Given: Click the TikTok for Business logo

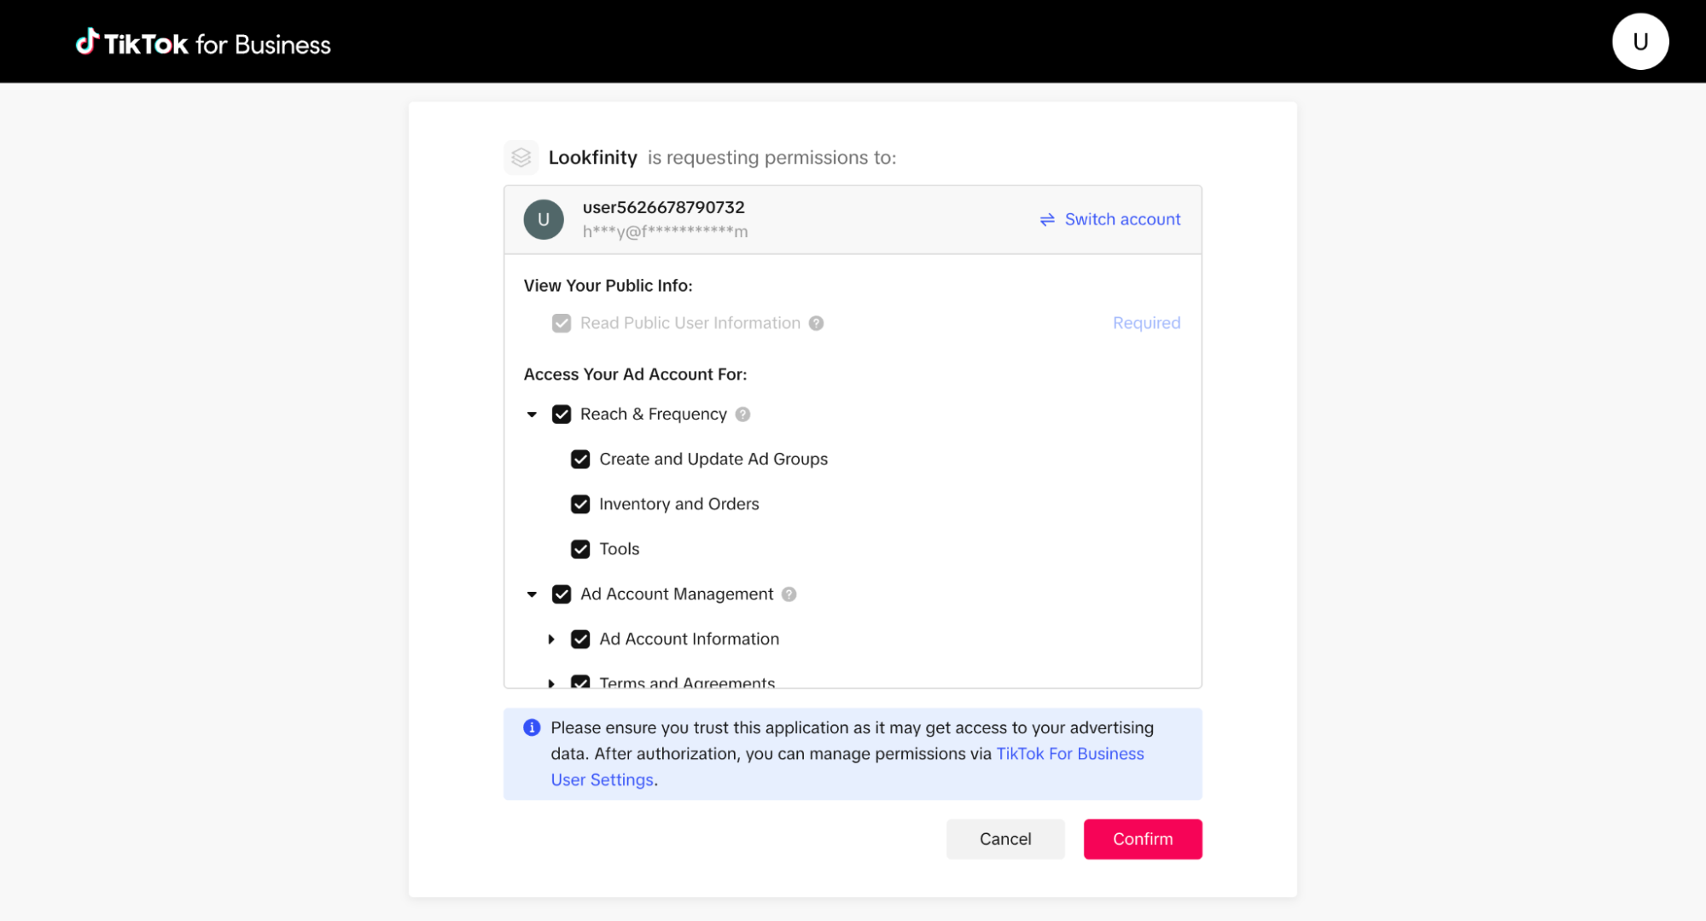Looking at the screenshot, I should 203,43.
